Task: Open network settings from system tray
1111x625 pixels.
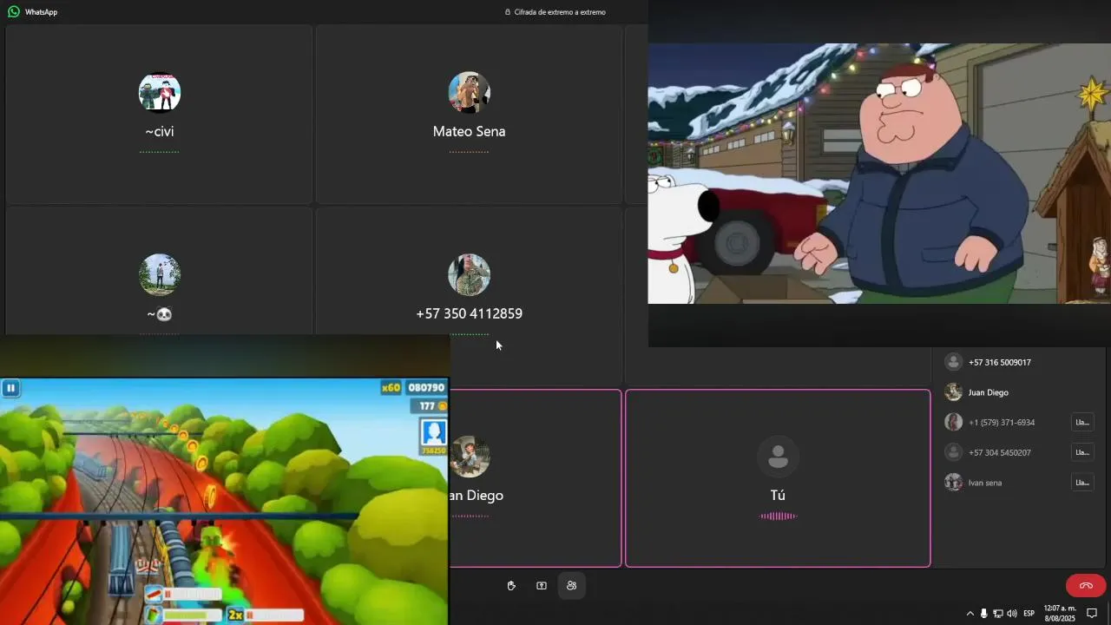Action: [997, 614]
